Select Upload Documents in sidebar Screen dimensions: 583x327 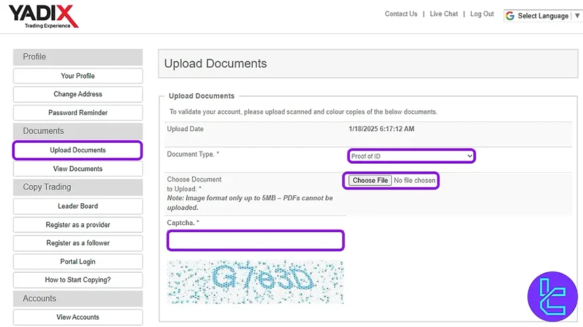(x=78, y=150)
